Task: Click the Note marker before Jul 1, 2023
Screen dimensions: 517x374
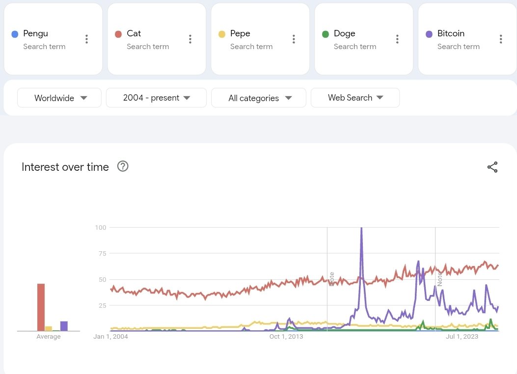Action: 439,279
